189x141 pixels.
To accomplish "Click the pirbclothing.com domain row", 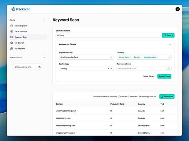I will tap(115, 118).
